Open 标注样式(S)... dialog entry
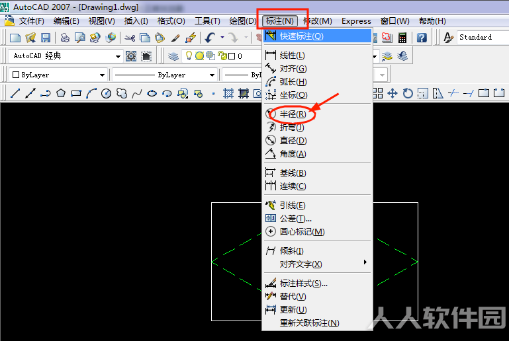509x341 pixels. coord(318,284)
